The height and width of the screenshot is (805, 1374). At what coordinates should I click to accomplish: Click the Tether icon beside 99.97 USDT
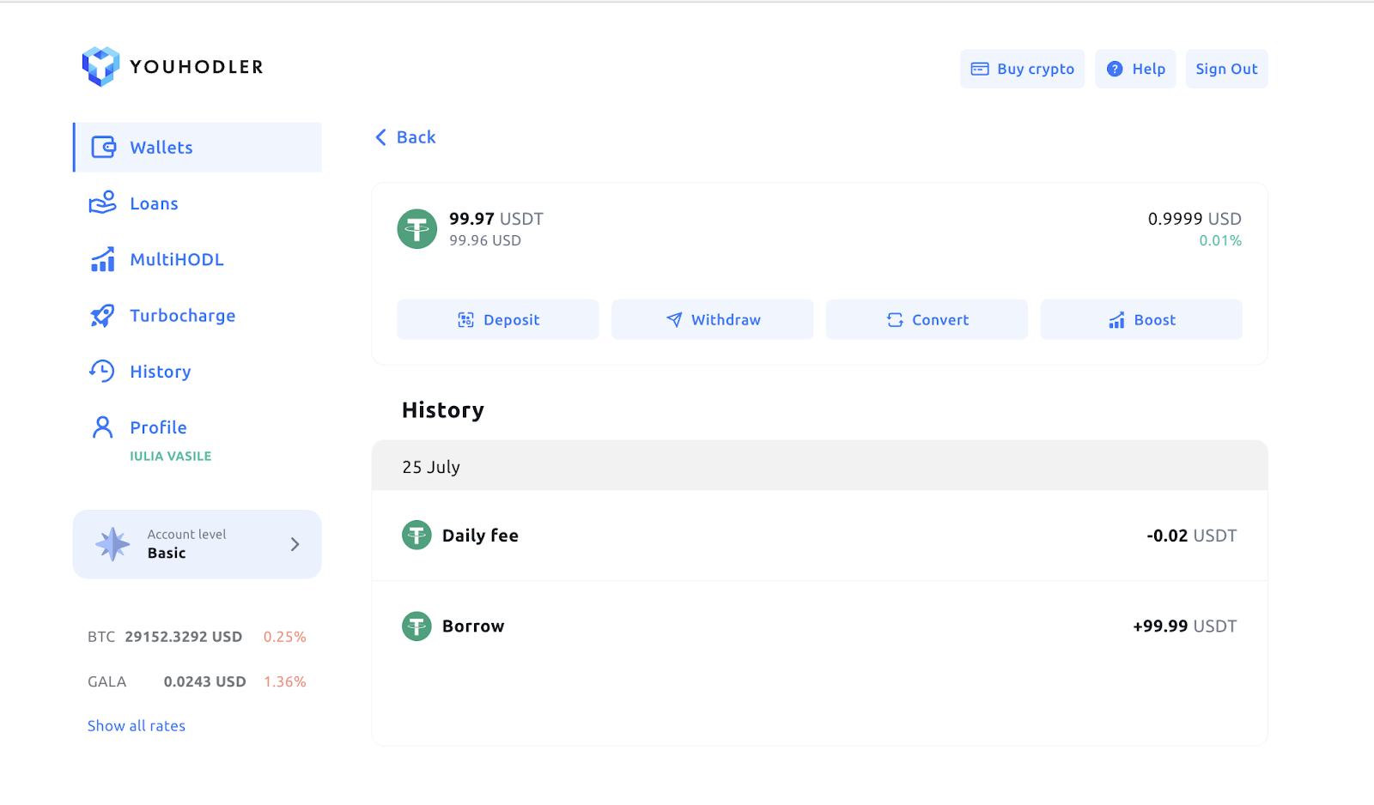[x=417, y=229]
